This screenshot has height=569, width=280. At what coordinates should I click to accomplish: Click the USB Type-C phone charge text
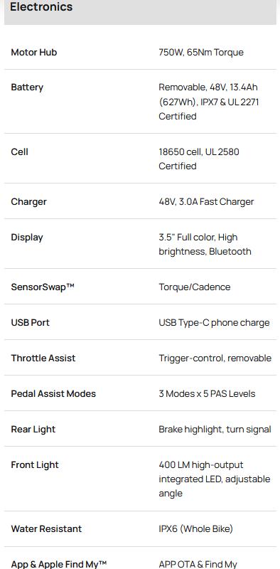pos(214,323)
